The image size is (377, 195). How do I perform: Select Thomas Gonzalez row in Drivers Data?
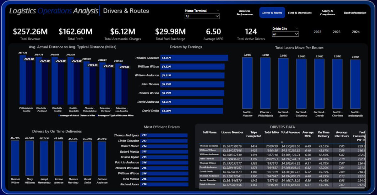[x=282, y=146]
